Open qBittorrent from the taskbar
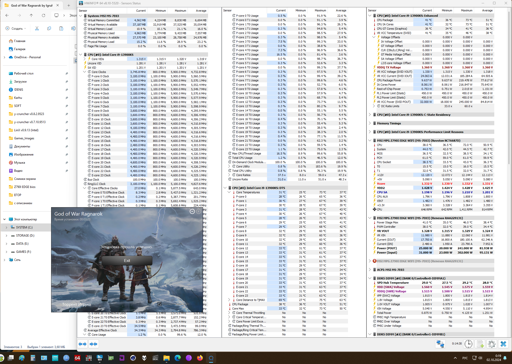 66,358
